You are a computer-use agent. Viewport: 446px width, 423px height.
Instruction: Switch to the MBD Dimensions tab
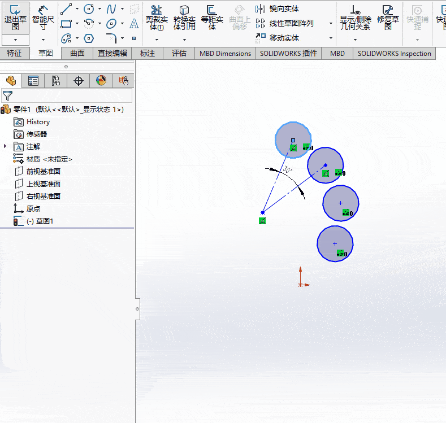226,54
